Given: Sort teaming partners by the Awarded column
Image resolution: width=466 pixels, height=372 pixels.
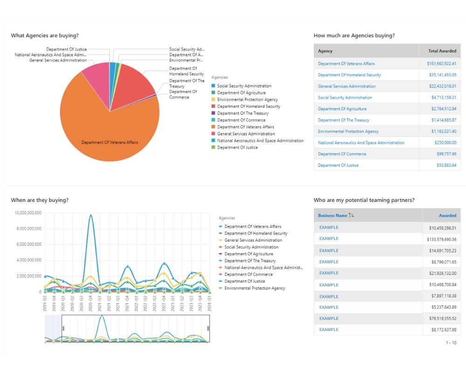Looking at the screenshot, I should [x=447, y=215].
